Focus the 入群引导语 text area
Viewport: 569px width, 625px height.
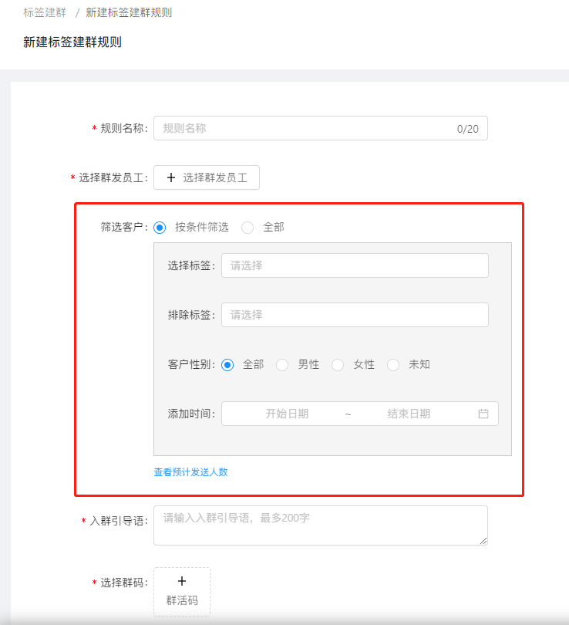coord(321,525)
